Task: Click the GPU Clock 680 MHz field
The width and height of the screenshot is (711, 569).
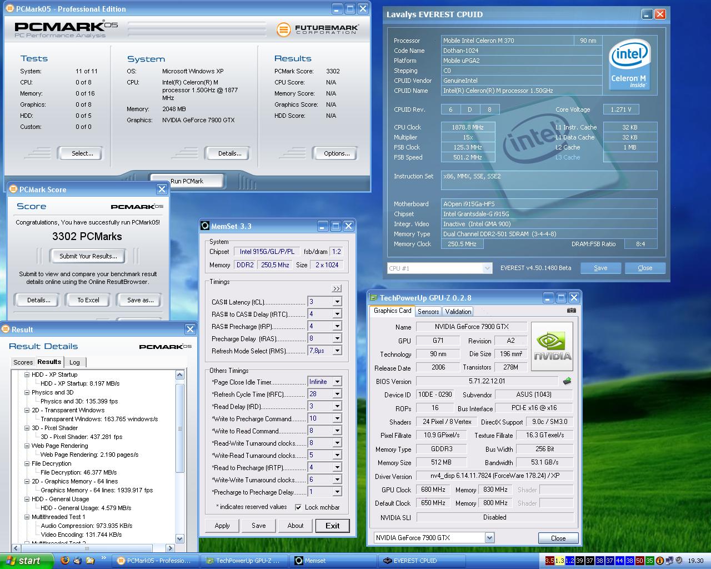Action: coord(433,490)
